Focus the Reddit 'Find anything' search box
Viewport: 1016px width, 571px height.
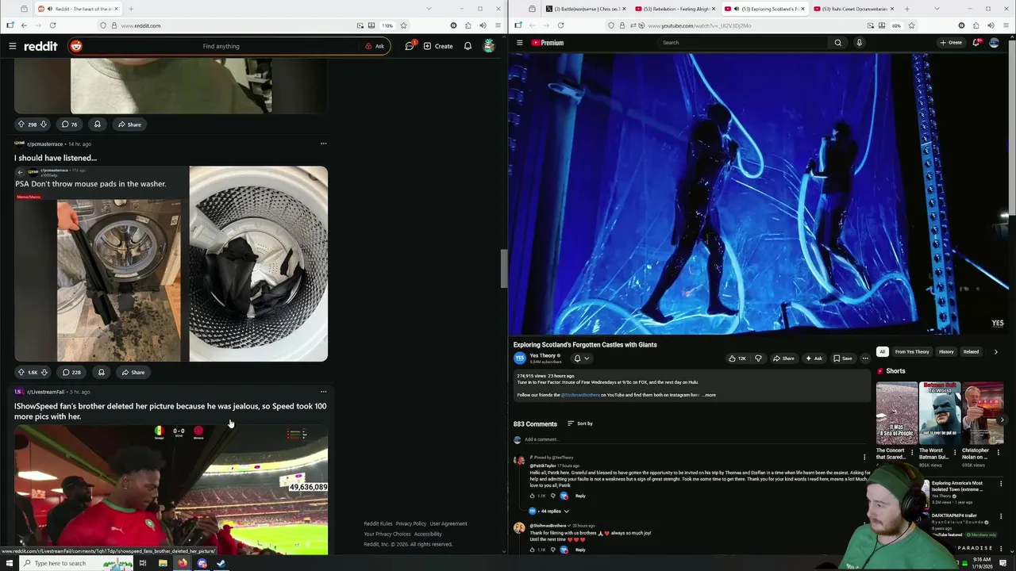pos(221,46)
